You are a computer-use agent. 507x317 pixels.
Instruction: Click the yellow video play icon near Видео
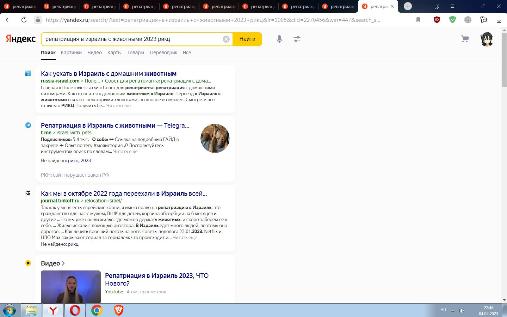coord(28,263)
